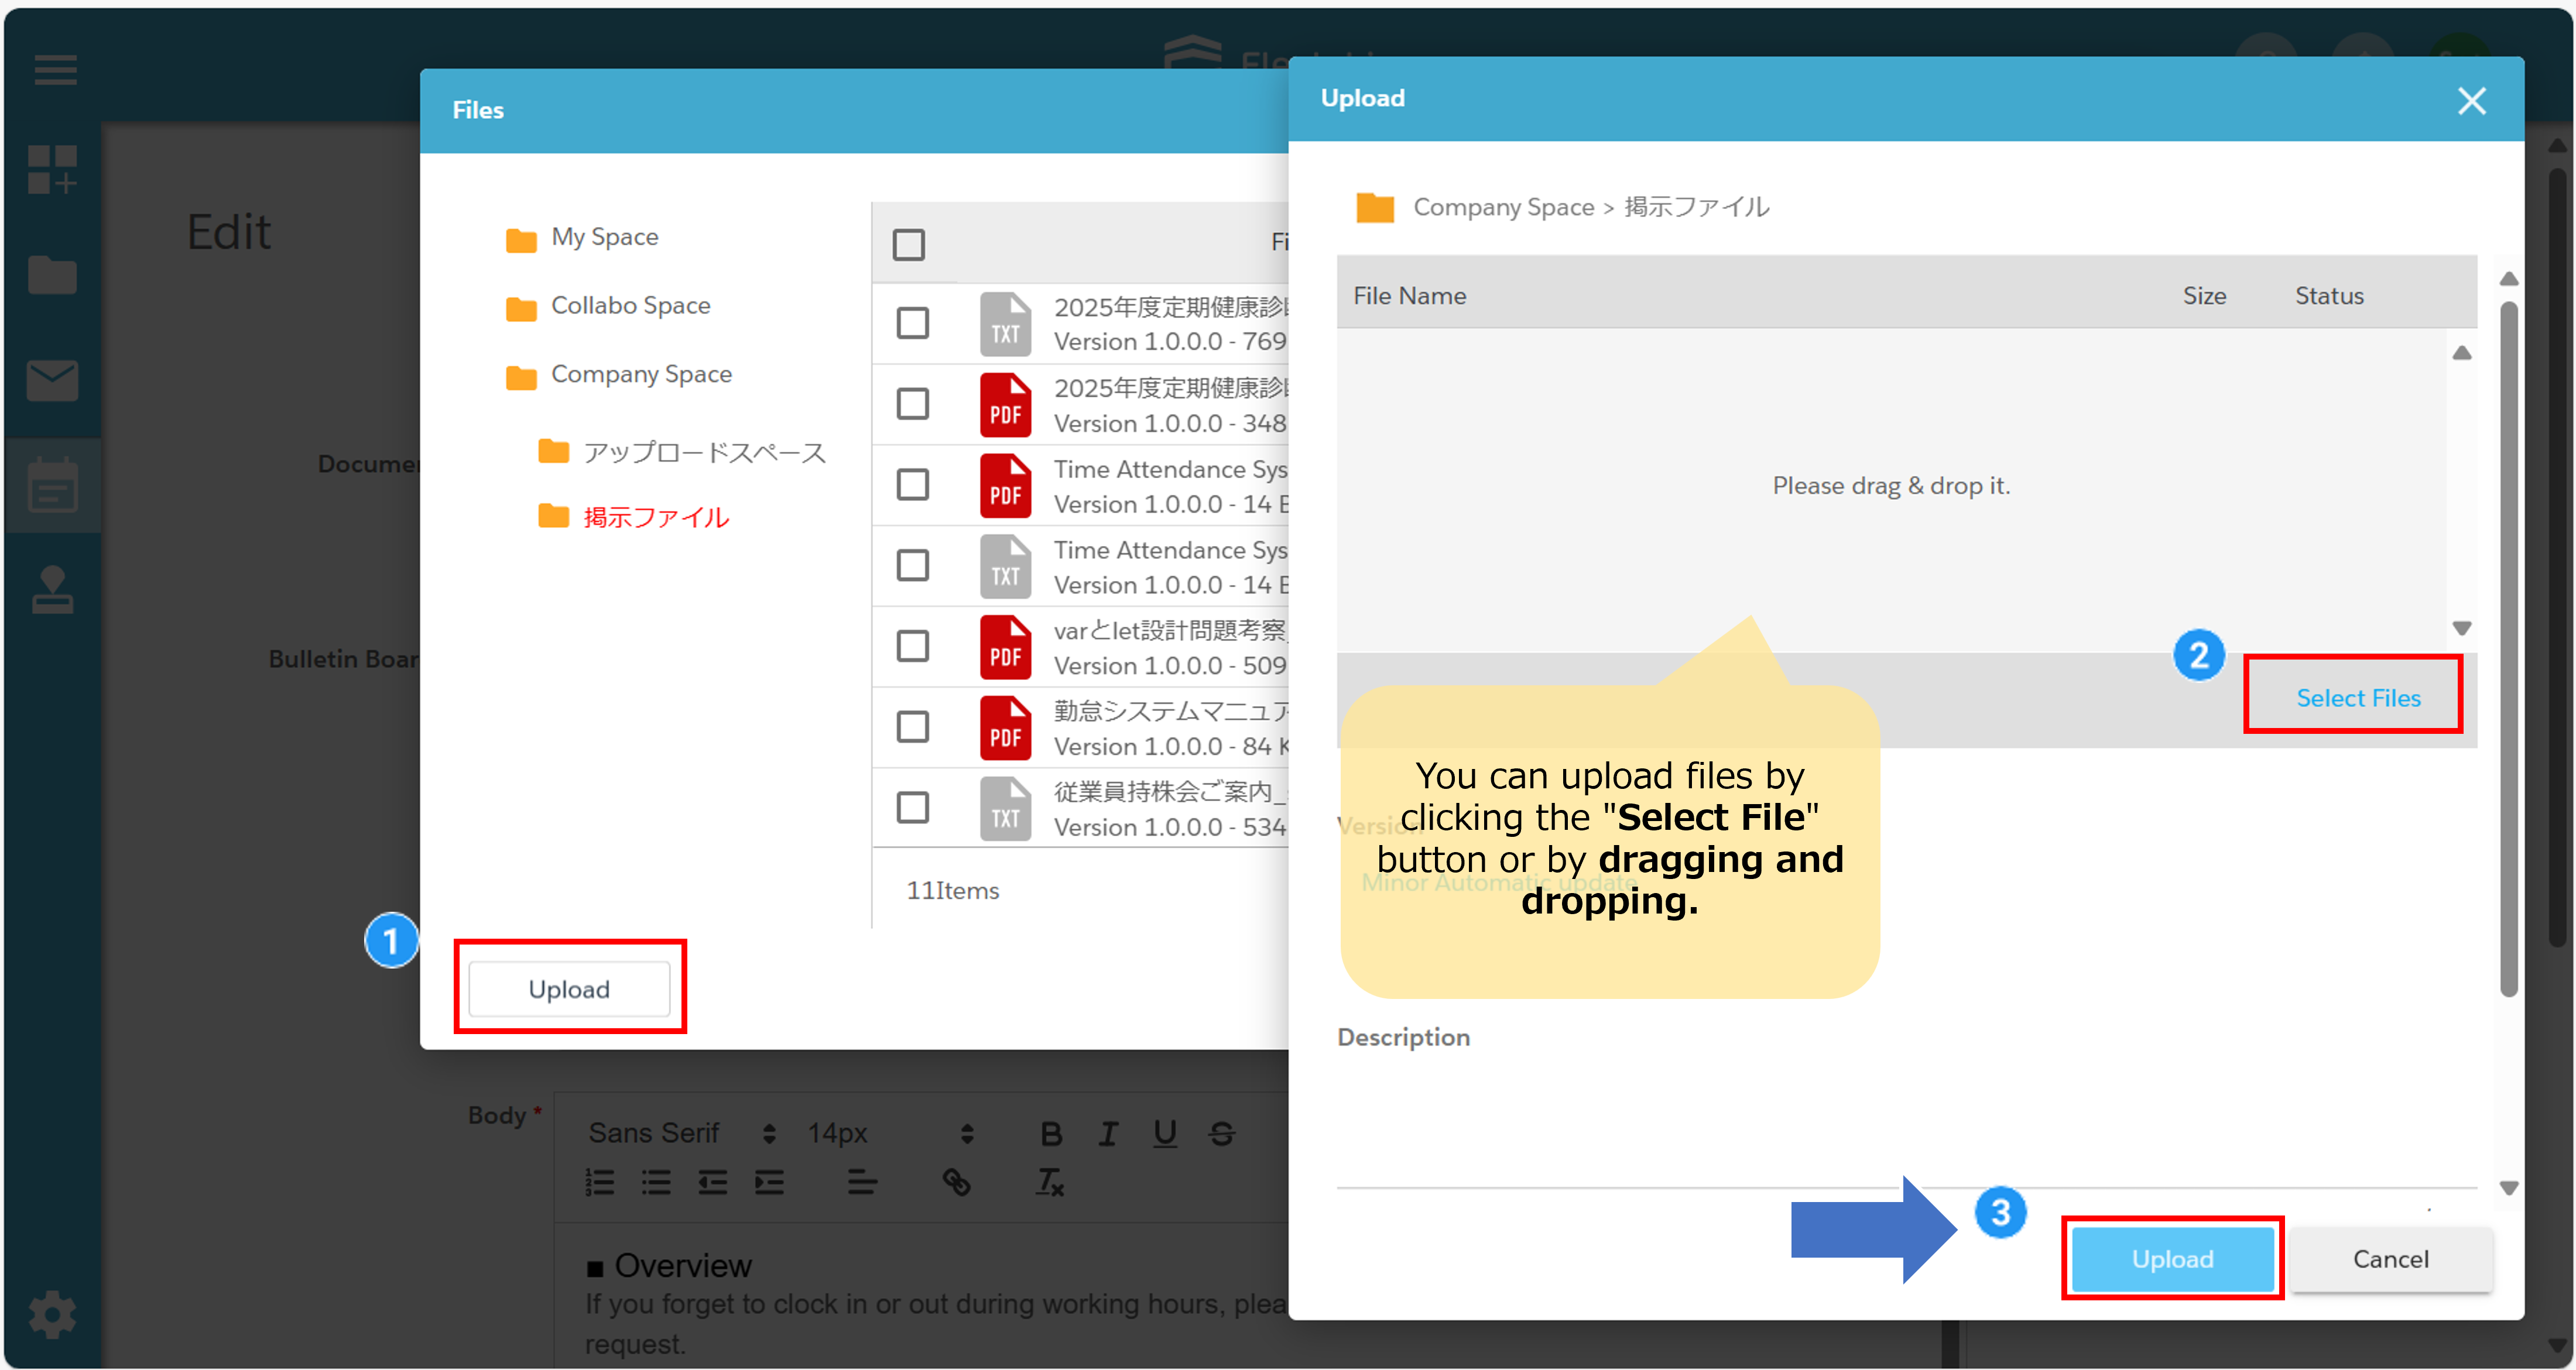Screen dimensions: 2576x1370
Task: Click Select Files in the Upload dialog
Action: click(x=2358, y=699)
